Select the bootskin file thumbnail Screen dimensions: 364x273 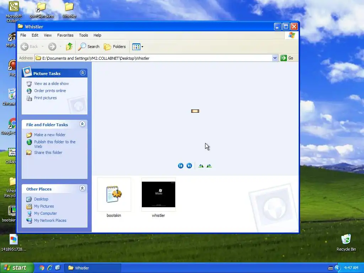[114, 194]
